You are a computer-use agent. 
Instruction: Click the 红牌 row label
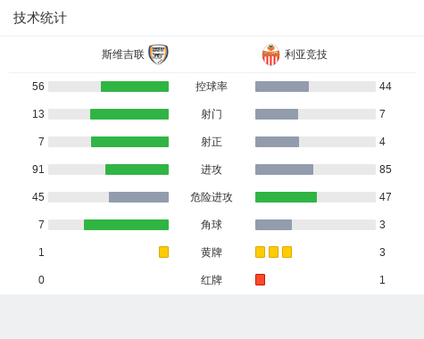pos(212,280)
